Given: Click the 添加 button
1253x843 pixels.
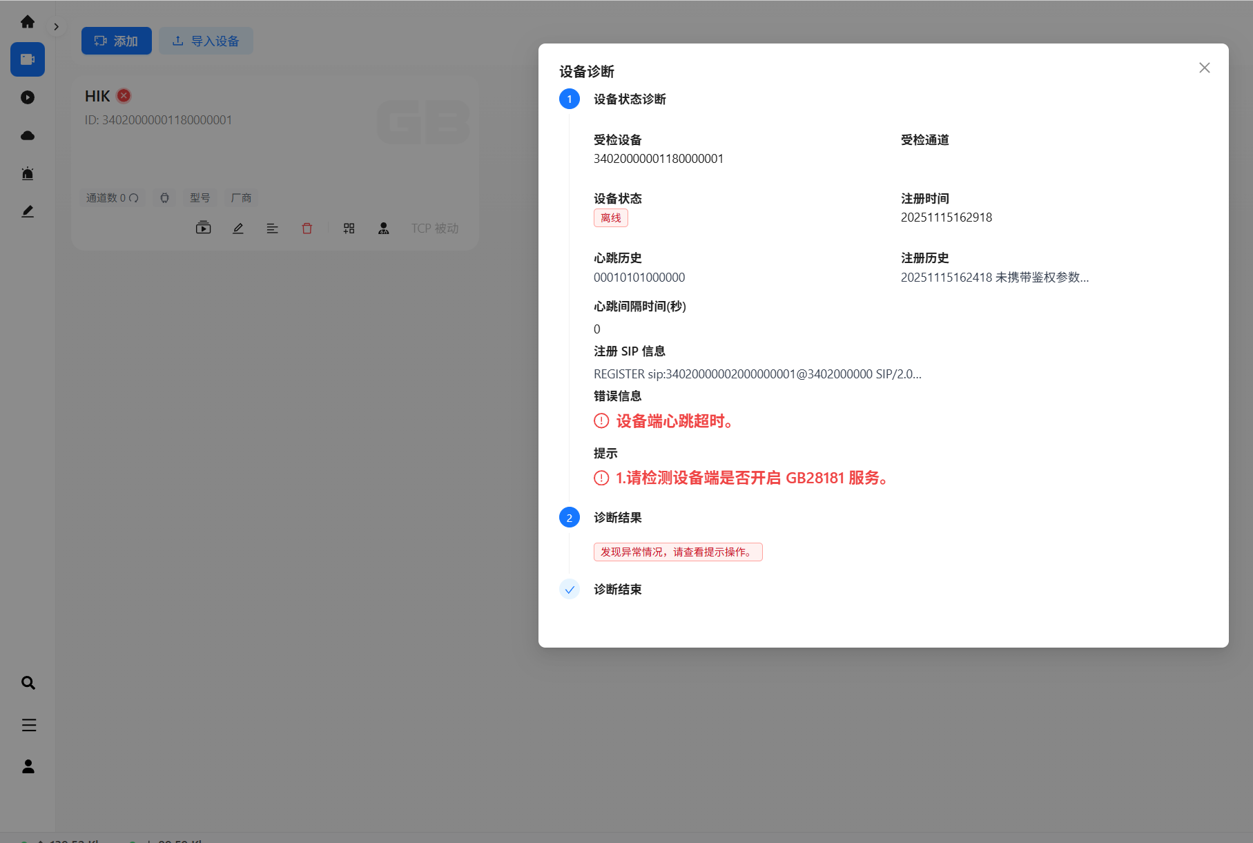Looking at the screenshot, I should point(116,41).
